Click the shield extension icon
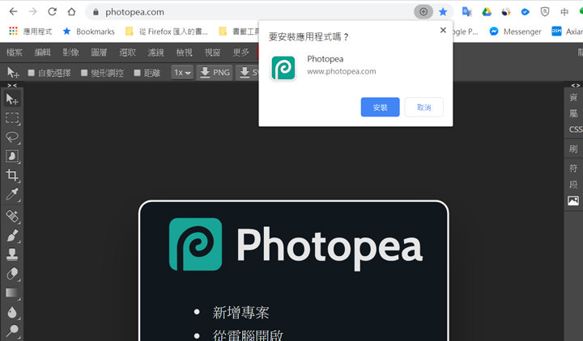Image resolution: width=583 pixels, height=341 pixels. pos(545,12)
